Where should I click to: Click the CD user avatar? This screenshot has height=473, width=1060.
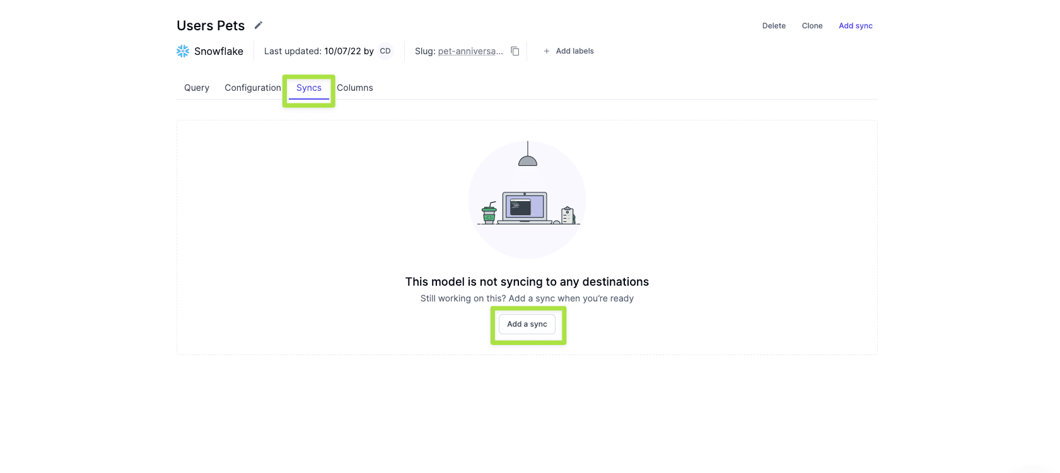[385, 51]
